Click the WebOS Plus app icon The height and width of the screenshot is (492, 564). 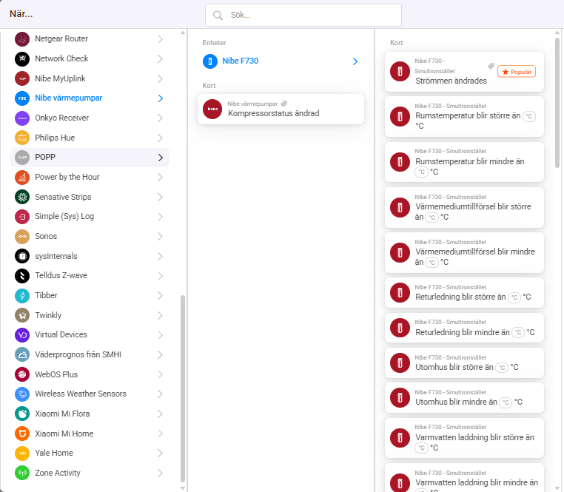tap(22, 374)
